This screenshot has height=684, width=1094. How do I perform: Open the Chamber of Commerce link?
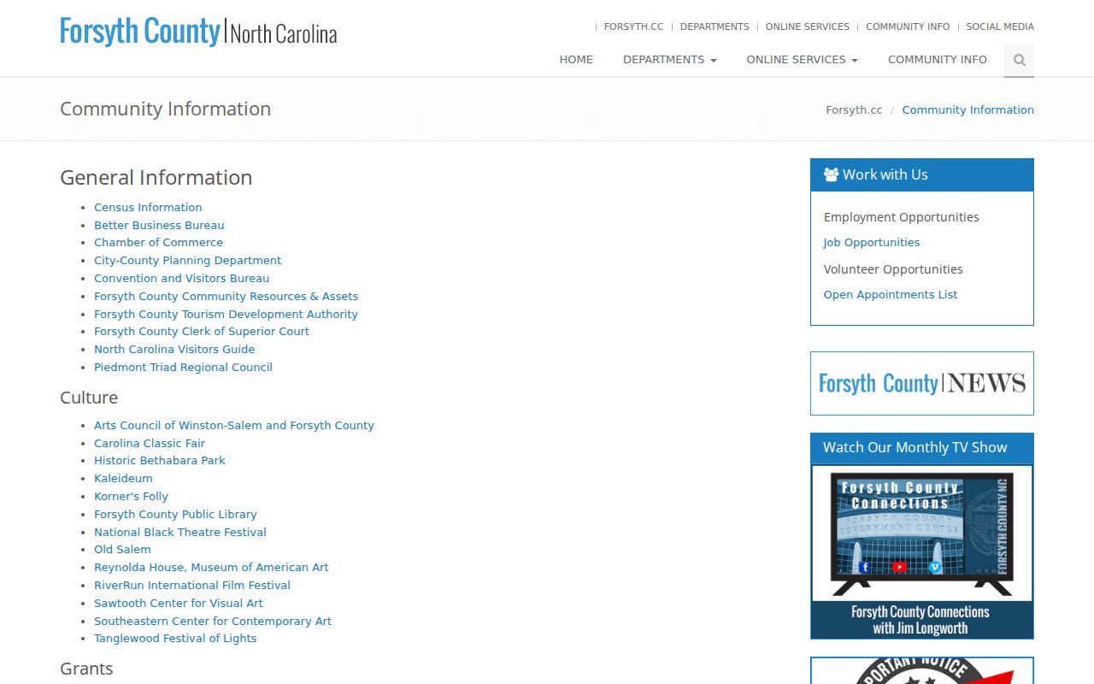coord(158,243)
